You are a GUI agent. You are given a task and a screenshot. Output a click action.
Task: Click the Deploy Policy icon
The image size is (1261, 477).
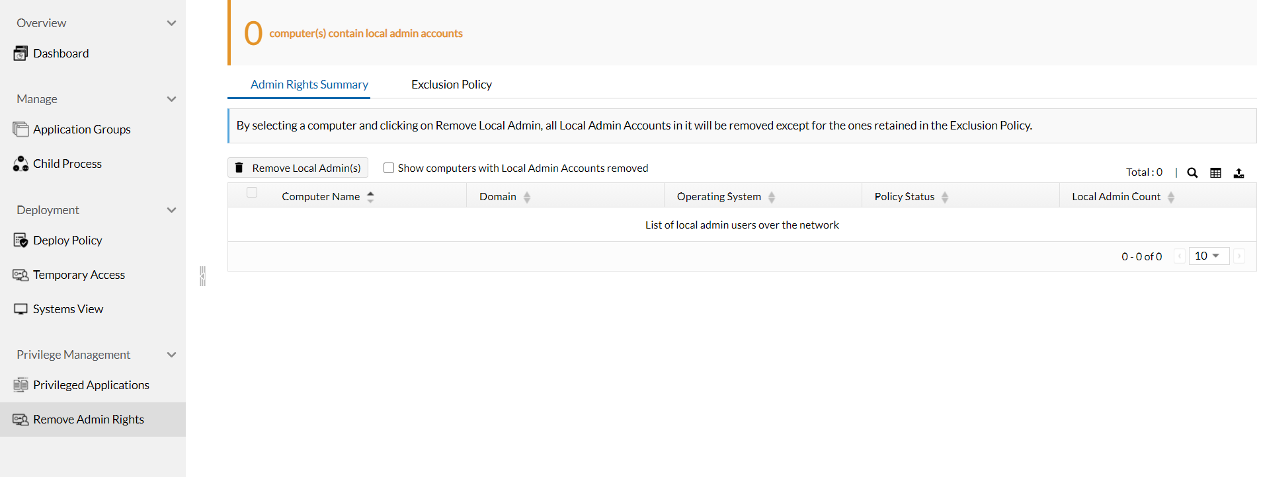[20, 240]
